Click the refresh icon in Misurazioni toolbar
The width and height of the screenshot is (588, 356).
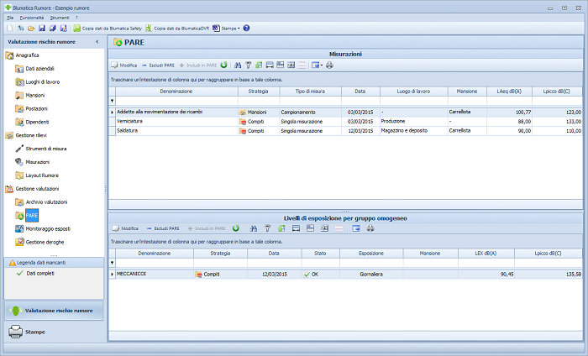224,65
